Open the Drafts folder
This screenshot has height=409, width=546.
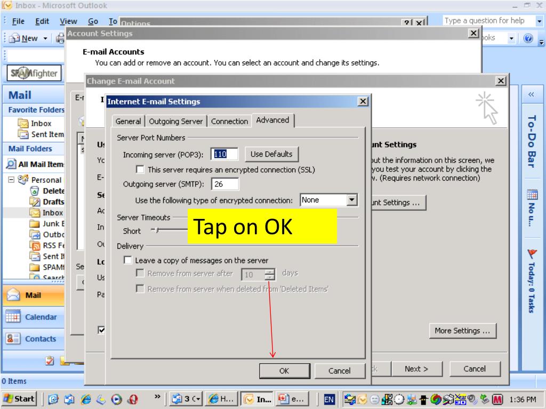pyautogui.click(x=47, y=202)
